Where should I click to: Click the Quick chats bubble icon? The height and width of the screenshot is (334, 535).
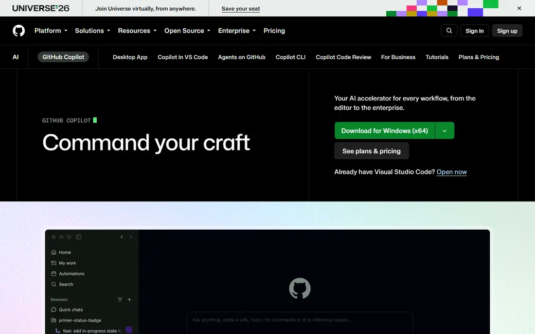53,310
